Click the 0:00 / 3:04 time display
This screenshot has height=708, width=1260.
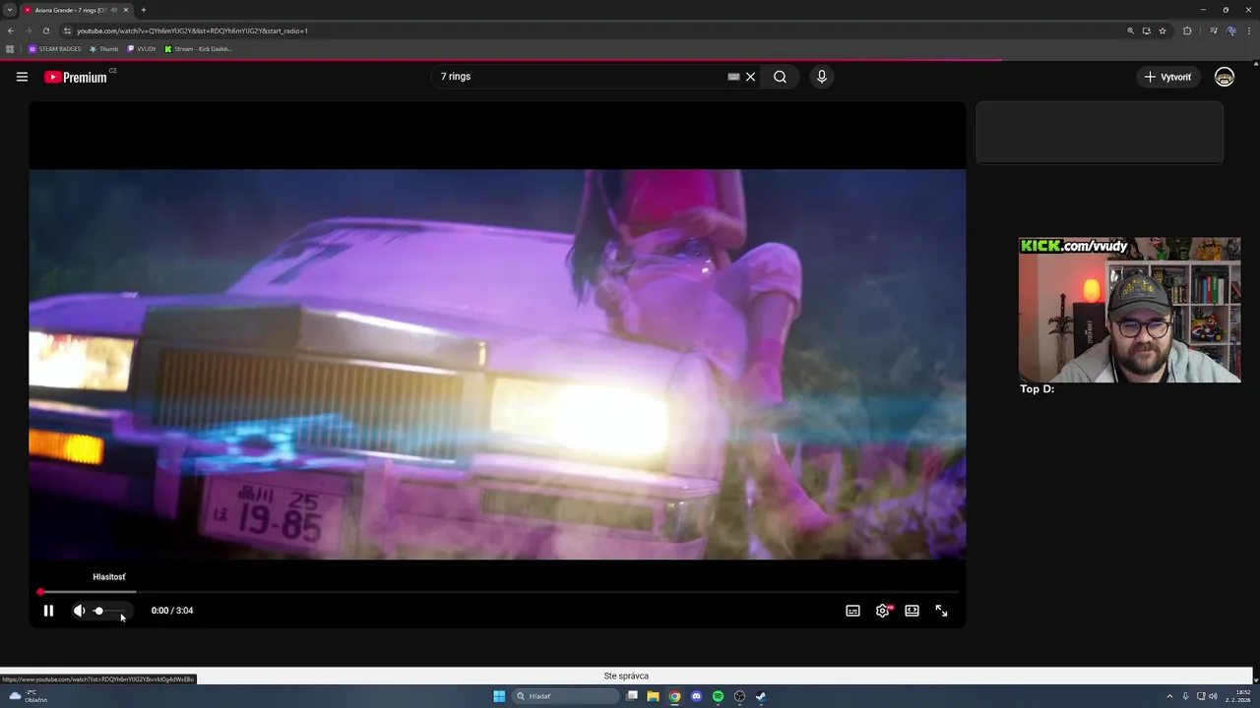coord(172,611)
